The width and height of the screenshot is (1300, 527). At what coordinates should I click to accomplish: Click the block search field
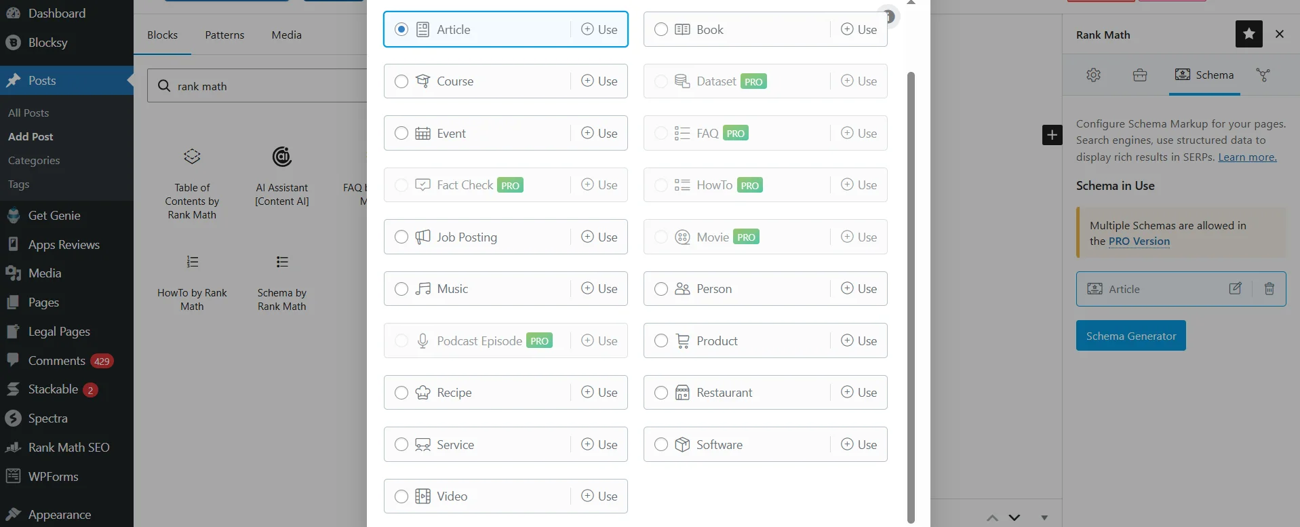point(258,86)
